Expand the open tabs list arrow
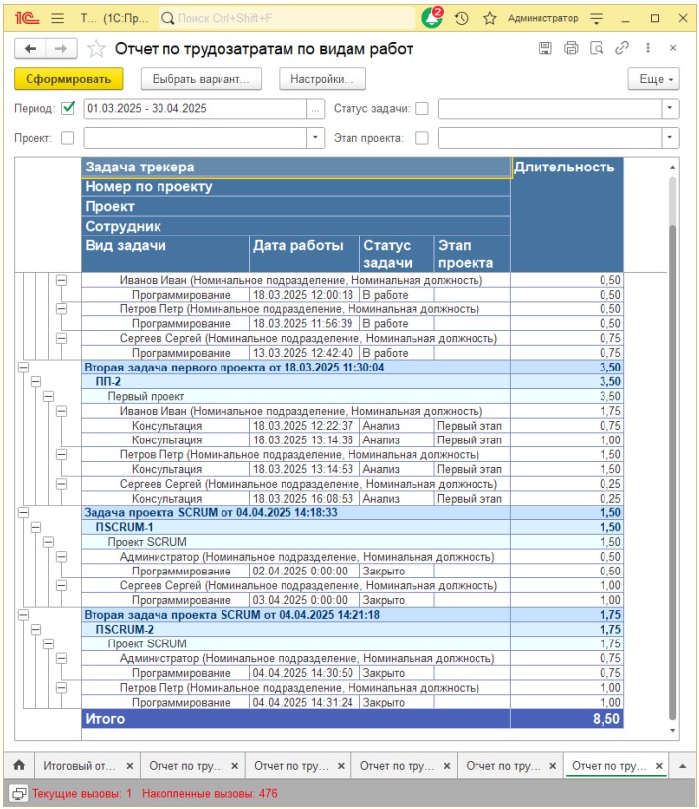The width and height of the screenshot is (699, 809). pyautogui.click(x=682, y=766)
